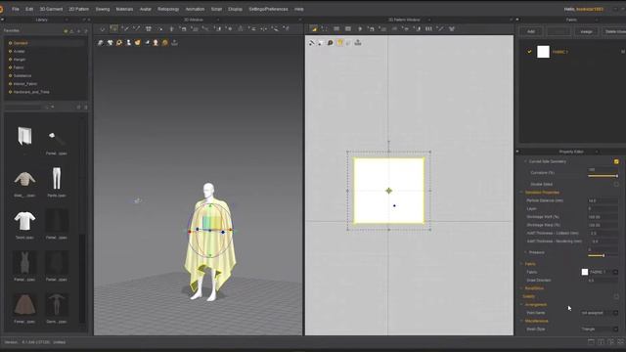The height and width of the screenshot is (352, 626).
Task: Select the Select/Move tool in 3D toolbar
Action: [114, 28]
